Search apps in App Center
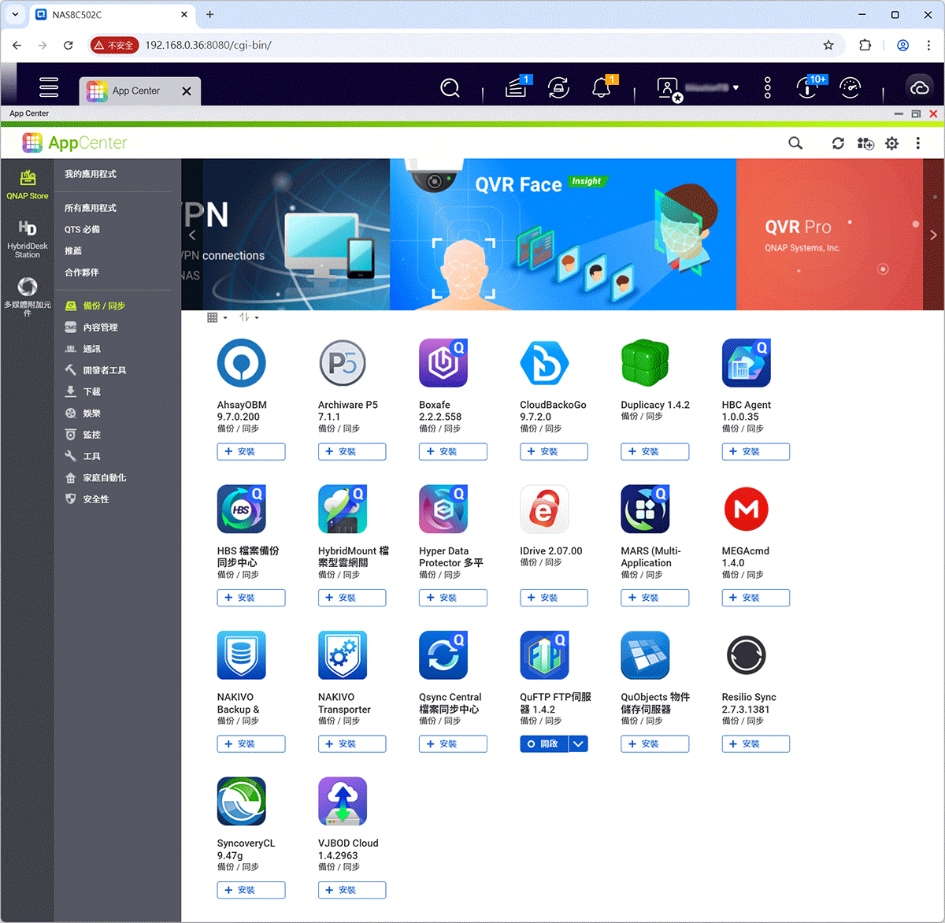Image resolution: width=945 pixels, height=923 pixels. coord(795,143)
